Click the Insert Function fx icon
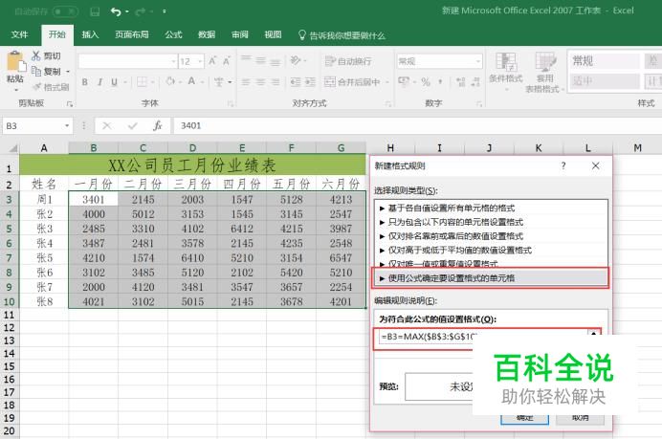The height and width of the screenshot is (439, 662). (x=158, y=125)
